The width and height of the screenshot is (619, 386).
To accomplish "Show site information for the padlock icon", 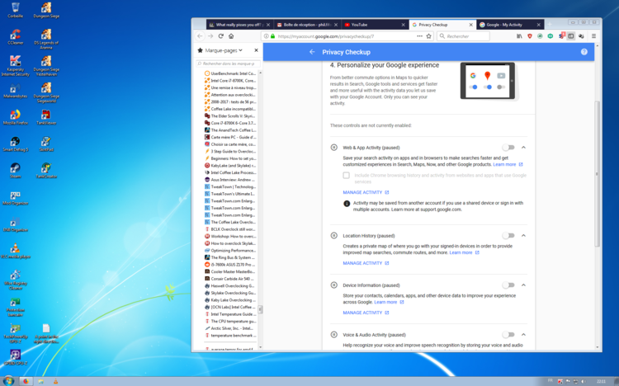I will click(x=273, y=36).
